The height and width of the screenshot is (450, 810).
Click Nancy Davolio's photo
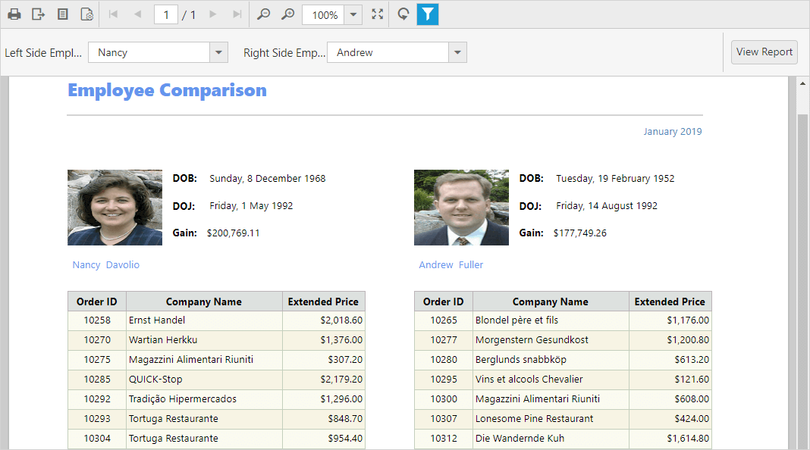(115, 208)
